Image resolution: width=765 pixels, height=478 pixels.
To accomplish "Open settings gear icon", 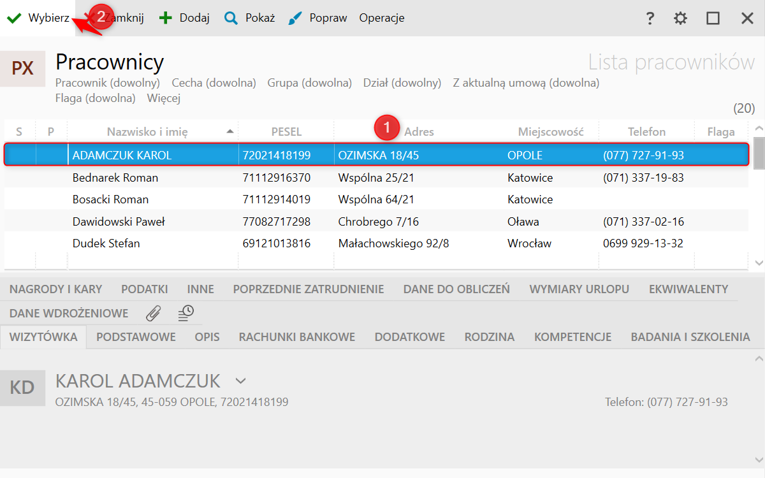I will click(x=681, y=18).
